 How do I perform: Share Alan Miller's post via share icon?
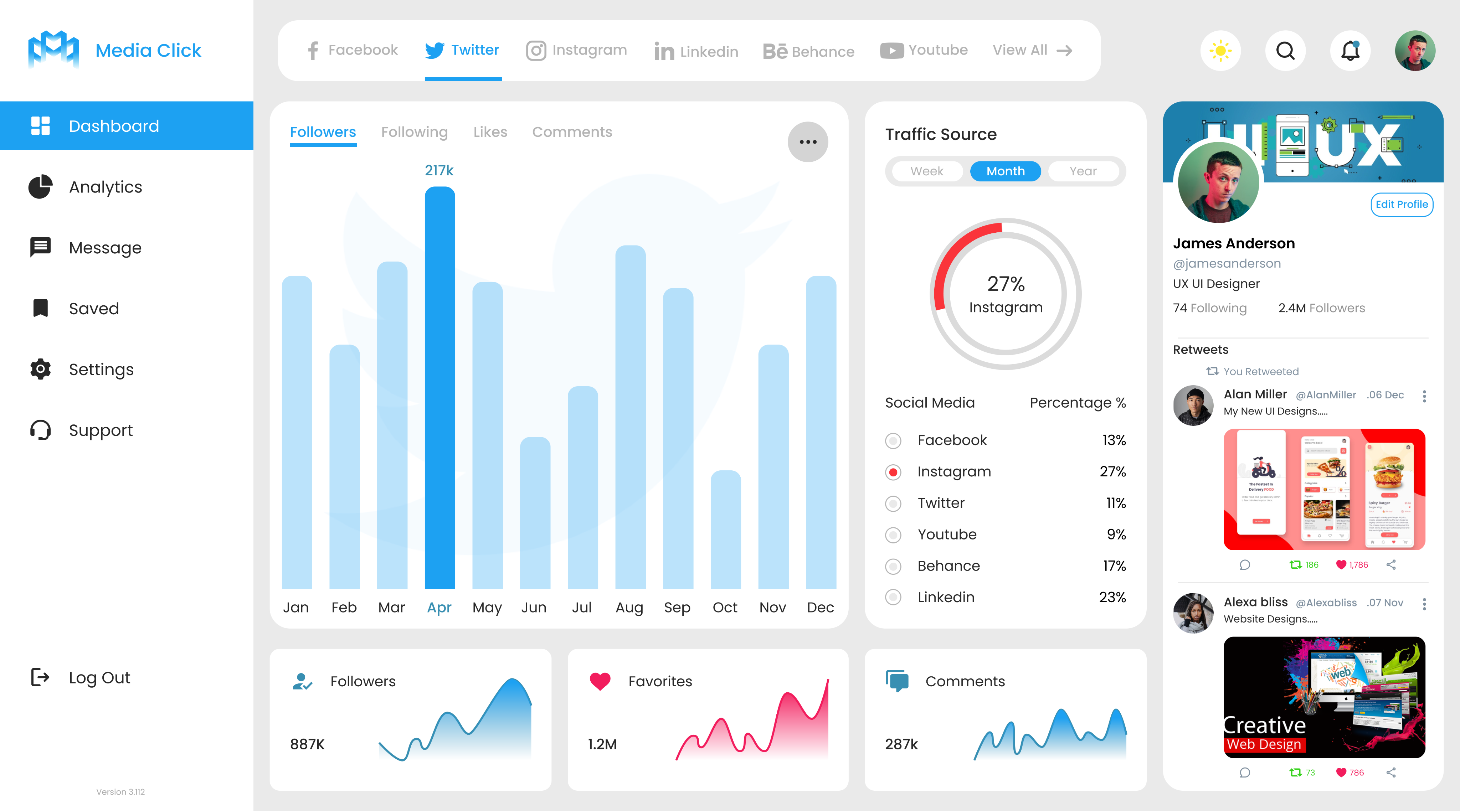coord(1391,564)
